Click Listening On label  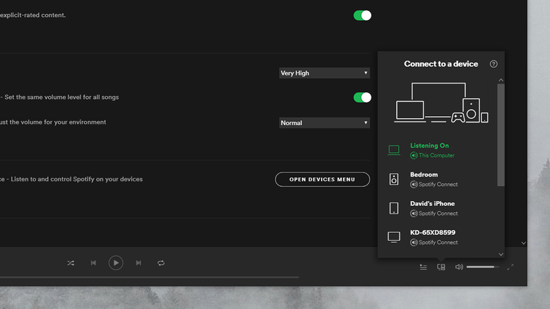(429, 146)
